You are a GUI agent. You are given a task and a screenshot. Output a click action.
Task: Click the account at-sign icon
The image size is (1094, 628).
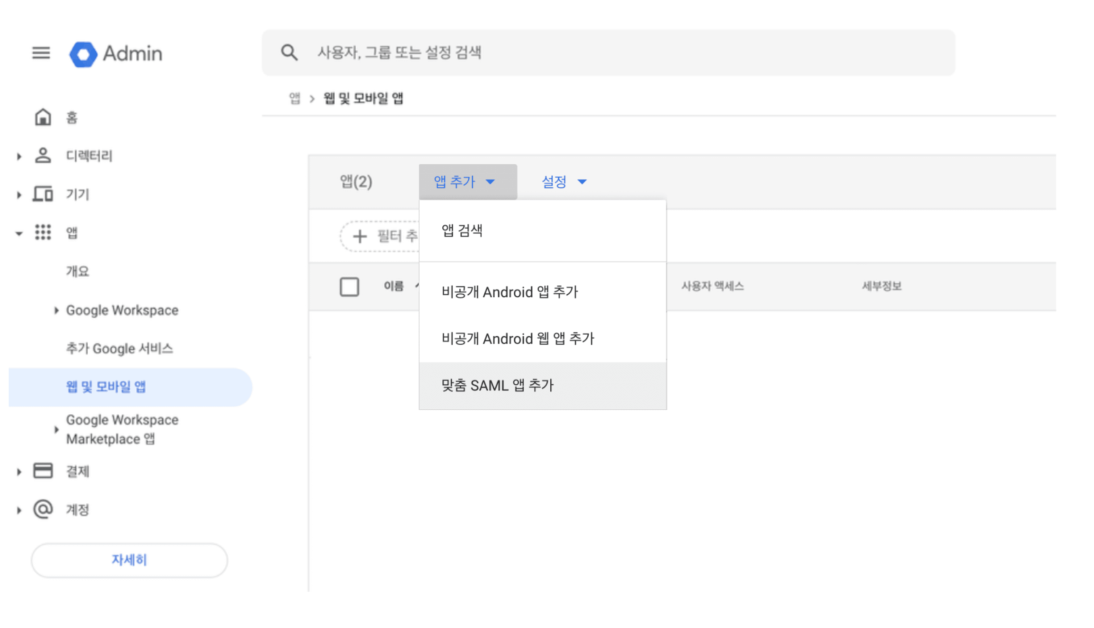point(43,509)
